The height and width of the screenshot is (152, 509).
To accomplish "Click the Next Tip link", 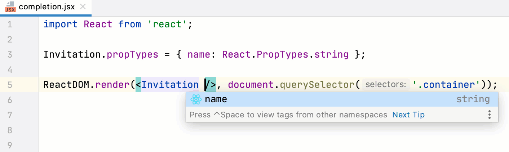I will click(x=408, y=115).
